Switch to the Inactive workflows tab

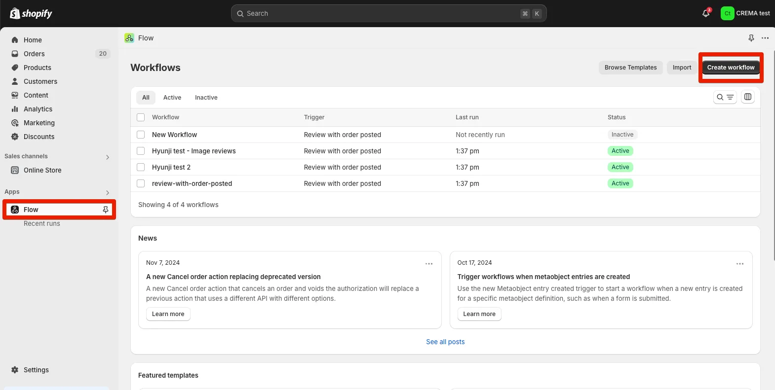(206, 98)
